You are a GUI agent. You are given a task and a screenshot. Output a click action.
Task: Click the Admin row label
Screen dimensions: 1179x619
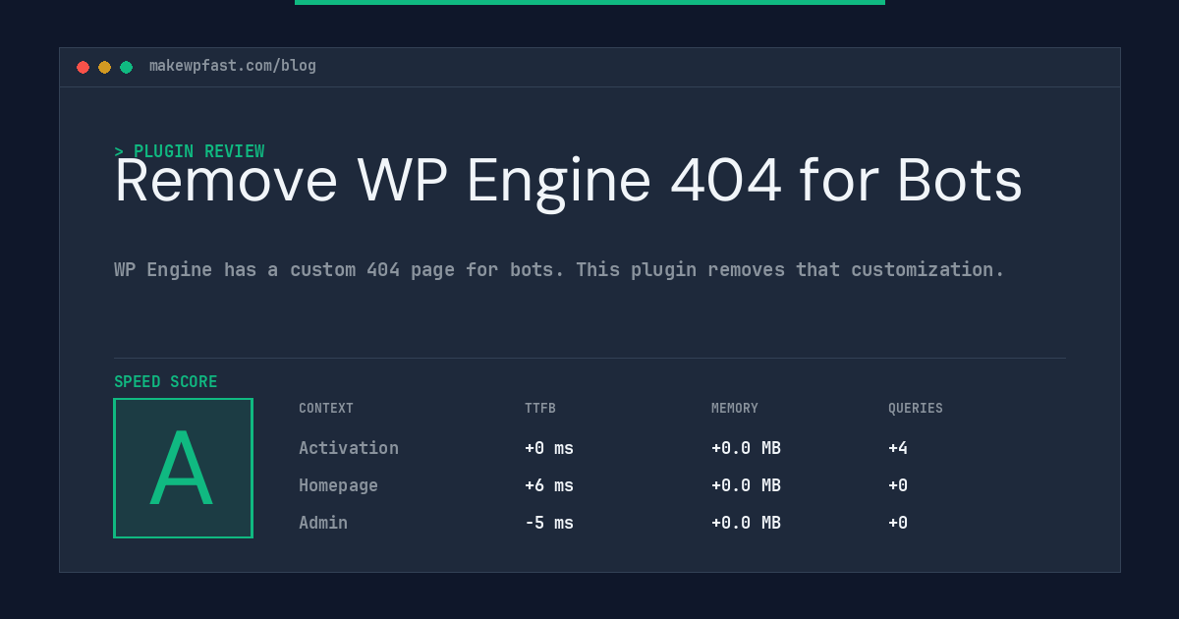click(x=323, y=523)
